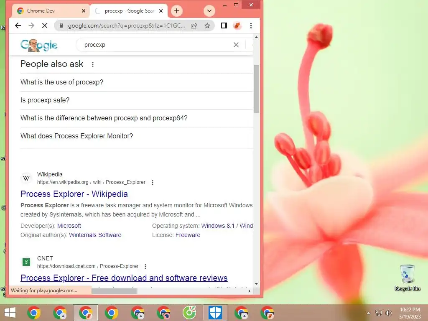Viewport: 428px width, 321px height.
Task: Click the share icon in the address bar
Action: [194, 25]
